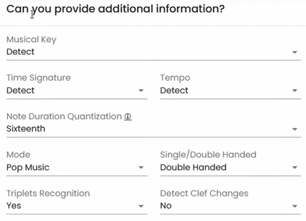Click the Triplets Recognition dropdown arrow
This screenshot has height=221, width=306.
tap(141, 206)
